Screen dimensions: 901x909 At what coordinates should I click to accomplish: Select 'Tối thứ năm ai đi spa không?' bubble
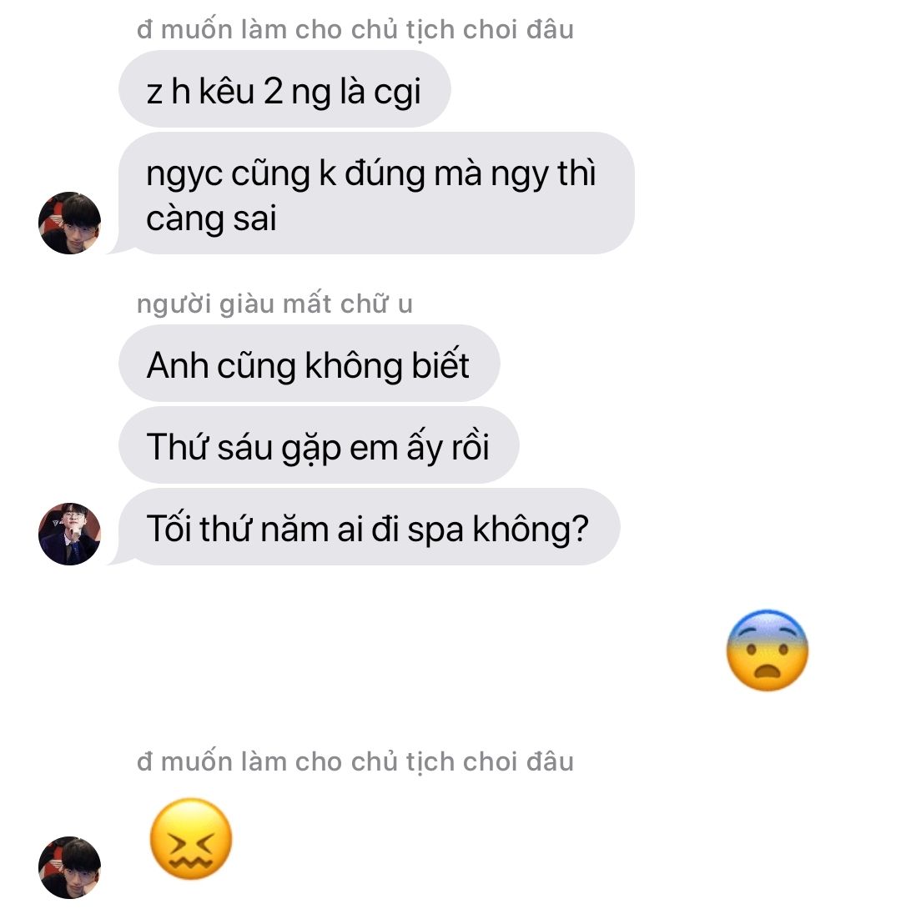tap(370, 527)
